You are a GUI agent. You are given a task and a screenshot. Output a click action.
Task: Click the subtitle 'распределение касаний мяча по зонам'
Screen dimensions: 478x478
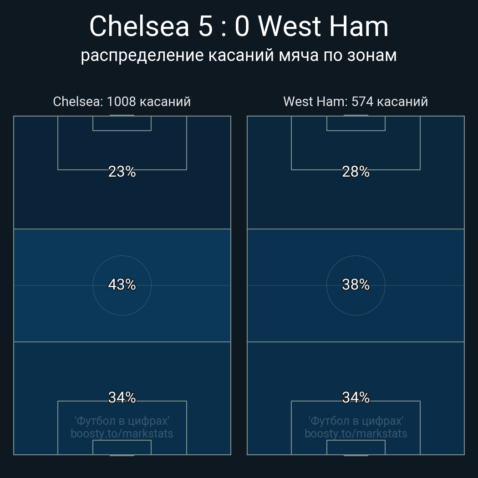239,55
